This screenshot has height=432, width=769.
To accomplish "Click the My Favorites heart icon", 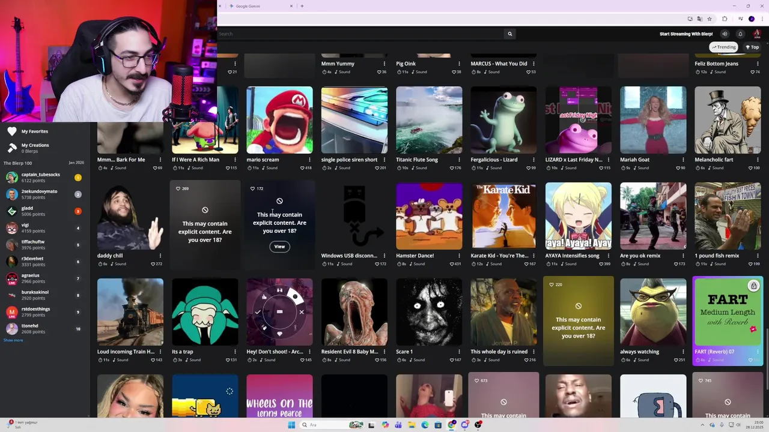I will pos(12,131).
